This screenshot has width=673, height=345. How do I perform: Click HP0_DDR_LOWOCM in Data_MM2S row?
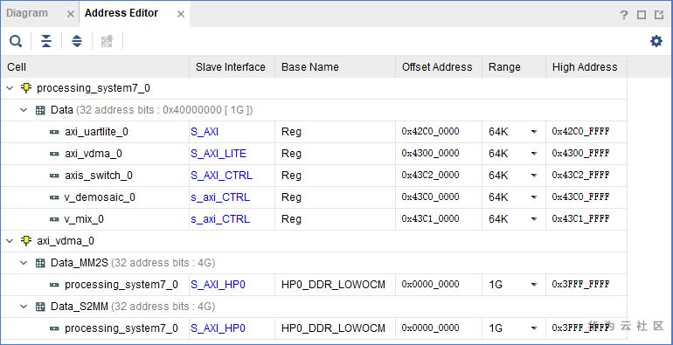tap(334, 285)
